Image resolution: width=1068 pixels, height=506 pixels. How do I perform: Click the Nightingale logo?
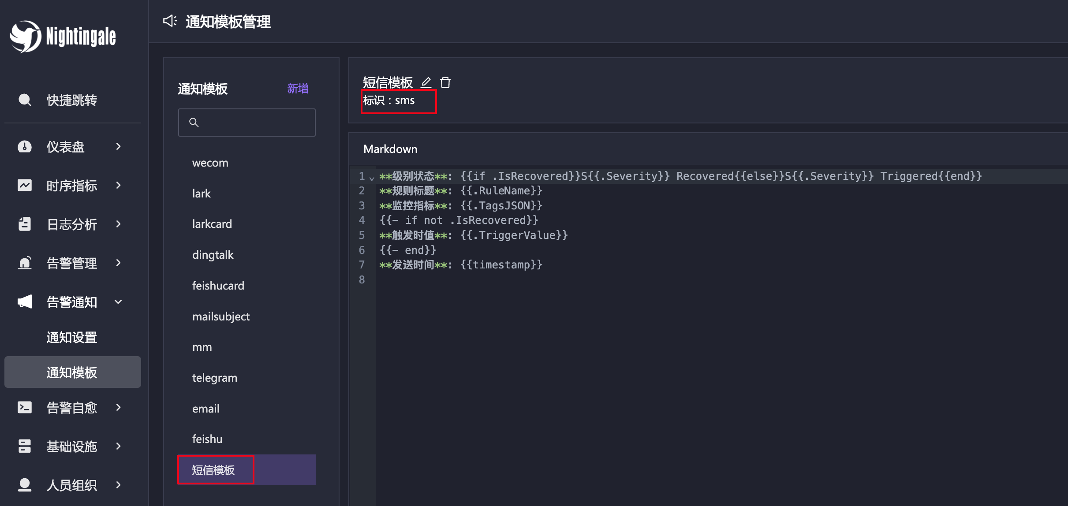click(63, 37)
